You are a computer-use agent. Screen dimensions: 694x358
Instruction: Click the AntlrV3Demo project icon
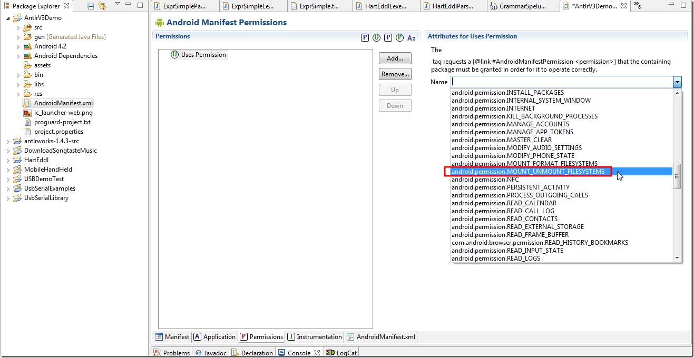(17, 18)
